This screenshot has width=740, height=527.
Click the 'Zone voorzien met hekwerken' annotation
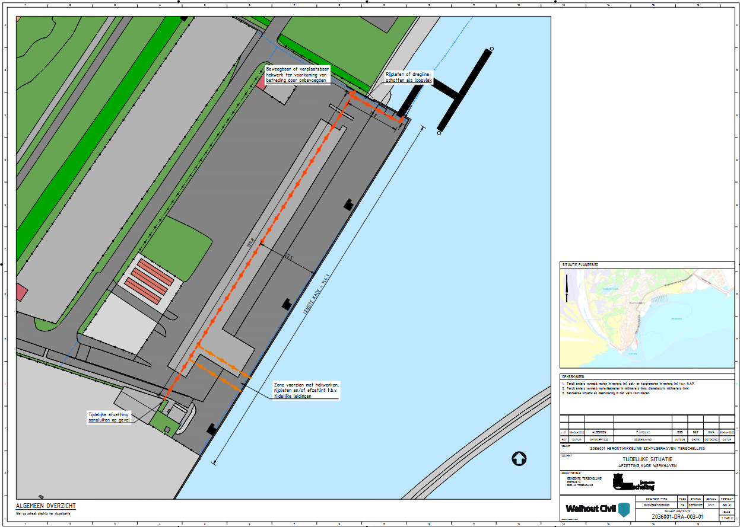pyautogui.click(x=306, y=390)
